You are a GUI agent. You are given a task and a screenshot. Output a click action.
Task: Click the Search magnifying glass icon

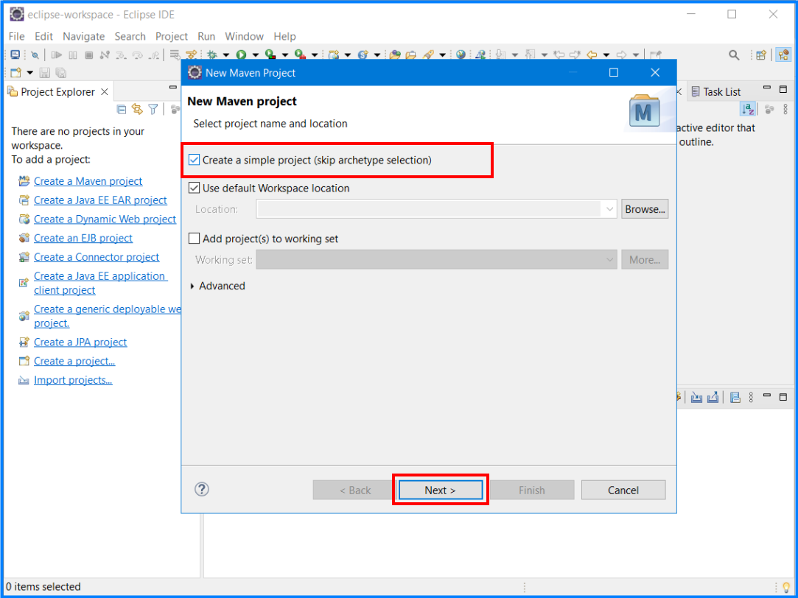coord(734,54)
